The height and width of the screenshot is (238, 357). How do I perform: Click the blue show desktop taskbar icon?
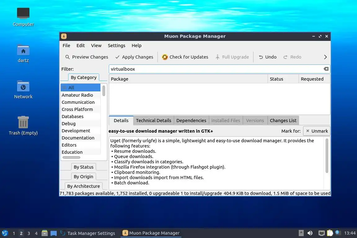point(54,233)
